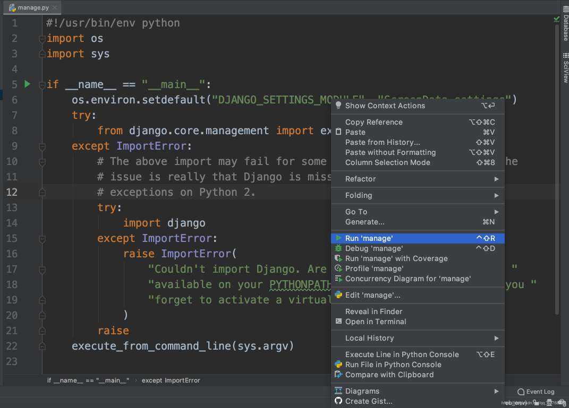
Task: Click the Python icon next to Run File in Python Console
Action: pos(338,364)
